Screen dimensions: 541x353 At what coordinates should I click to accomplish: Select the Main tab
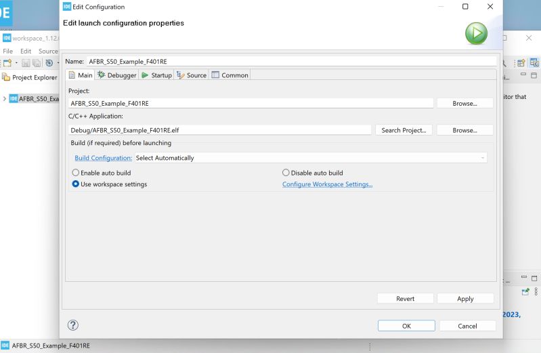81,75
